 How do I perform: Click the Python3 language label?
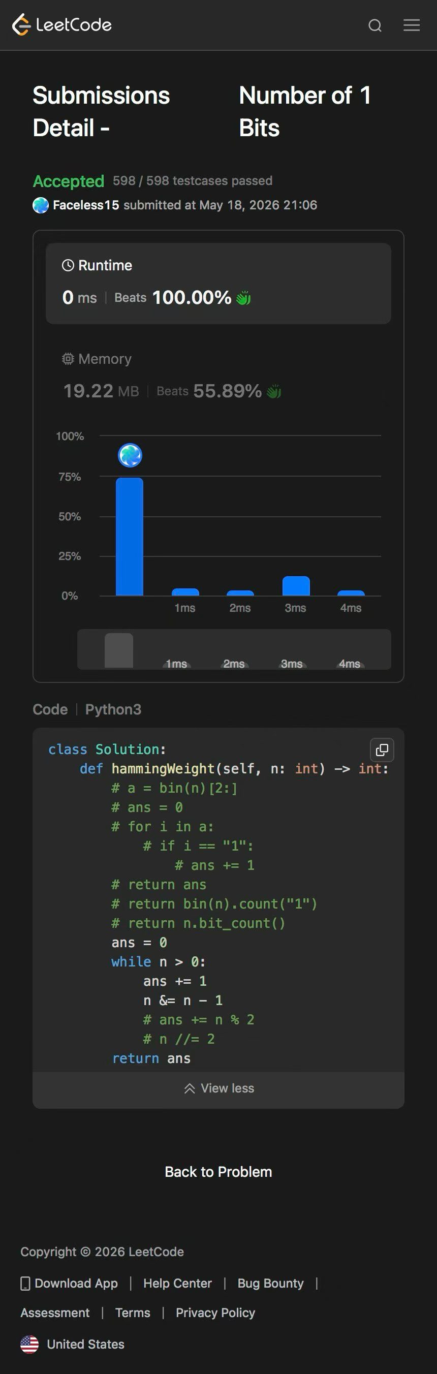113,709
